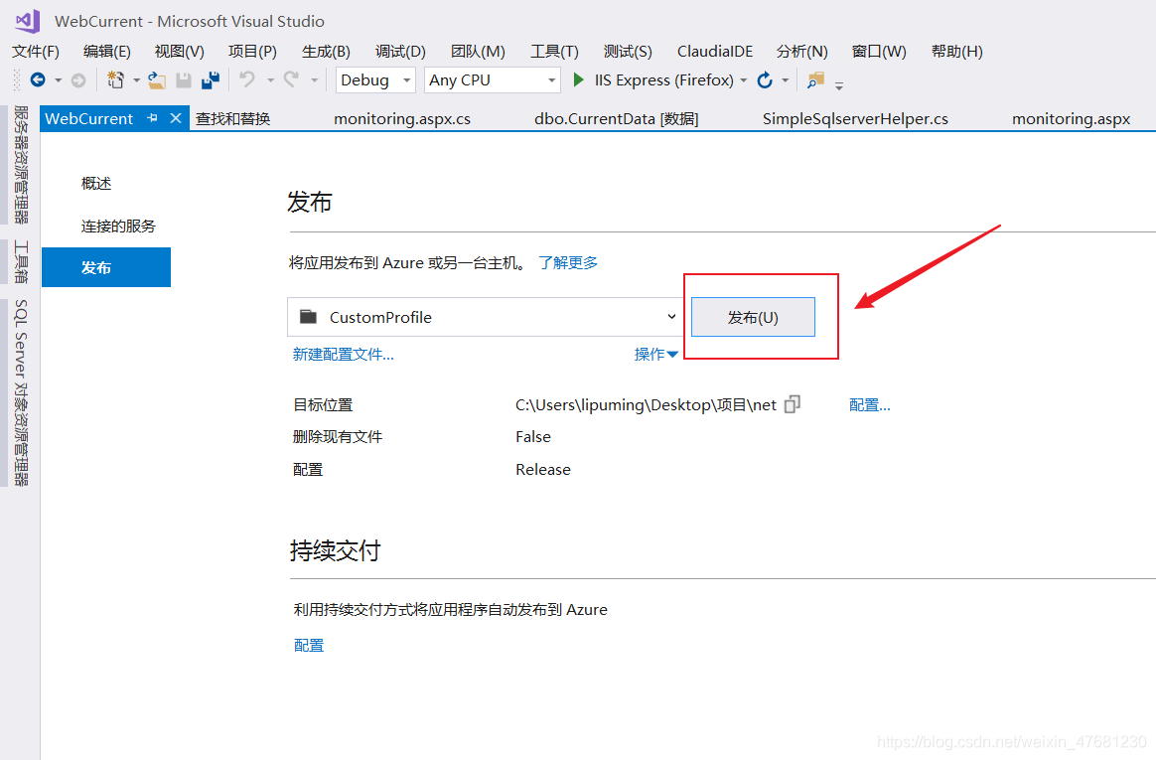
Task: Start debugging with green play icon
Action: 579,79
